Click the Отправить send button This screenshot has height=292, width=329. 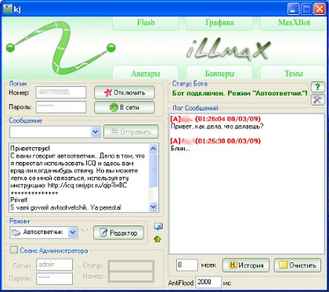[x=131, y=132]
